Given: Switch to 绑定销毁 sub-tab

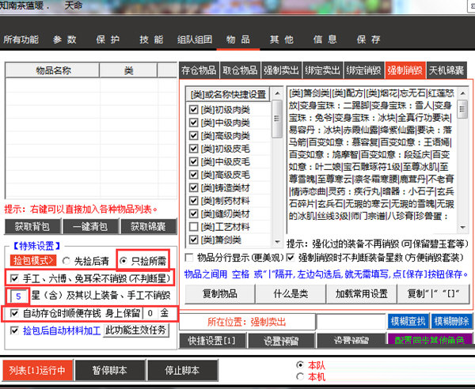Looking at the screenshot, I should [x=363, y=70].
